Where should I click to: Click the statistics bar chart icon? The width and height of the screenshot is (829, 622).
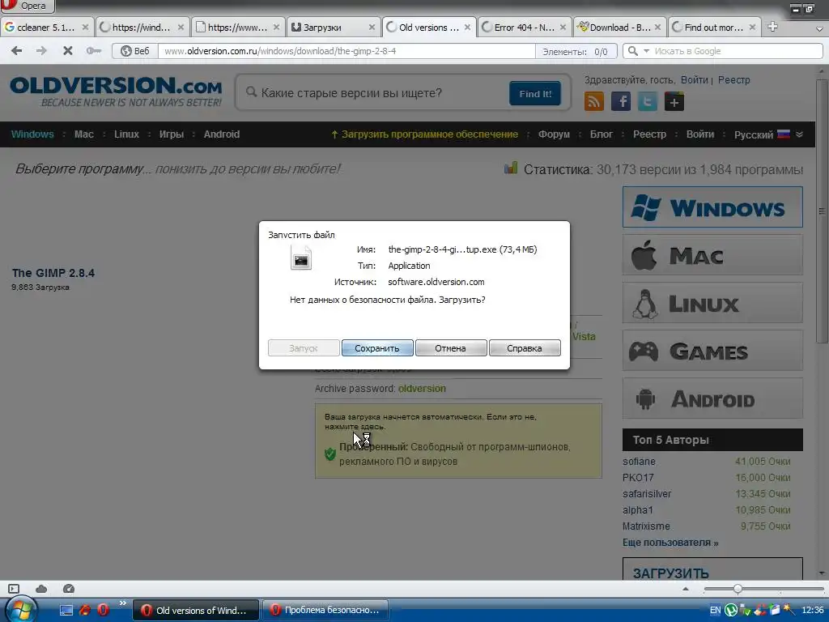tap(511, 168)
